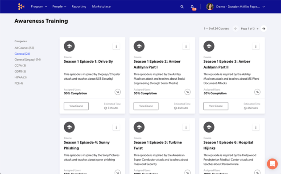Select General (Legacy) (14) category

27,60
